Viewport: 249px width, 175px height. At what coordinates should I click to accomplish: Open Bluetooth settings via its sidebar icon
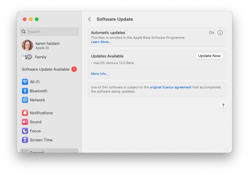coord(24,91)
